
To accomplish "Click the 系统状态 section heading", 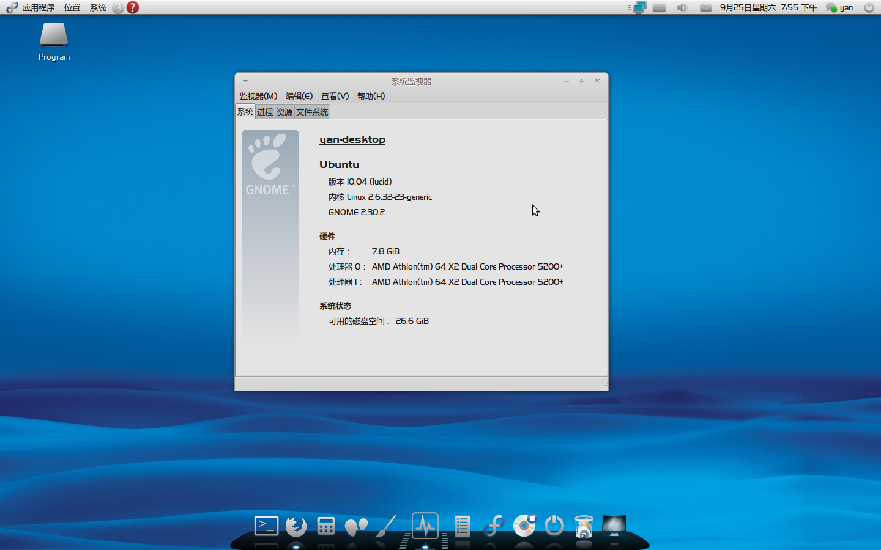I will [335, 306].
